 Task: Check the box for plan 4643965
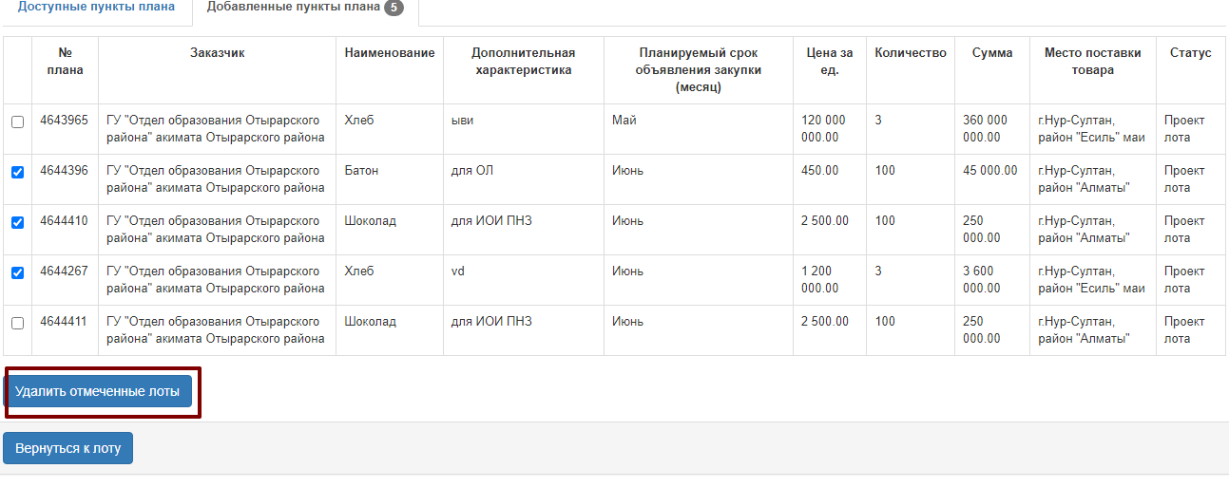pos(17,122)
